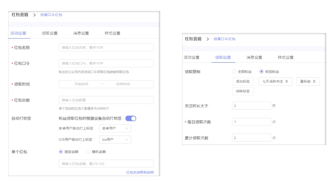Click the 星标组 tag chip
328x182 pixels.
(x=308, y=81)
